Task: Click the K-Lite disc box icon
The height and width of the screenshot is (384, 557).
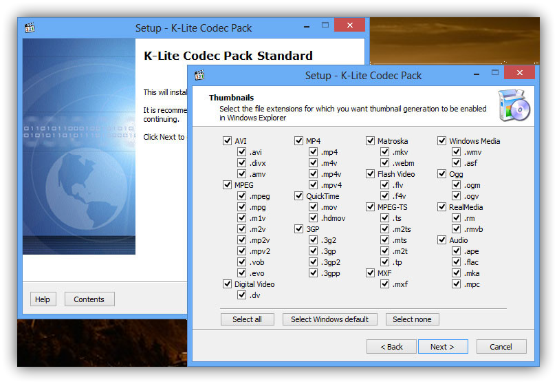Action: tap(514, 105)
